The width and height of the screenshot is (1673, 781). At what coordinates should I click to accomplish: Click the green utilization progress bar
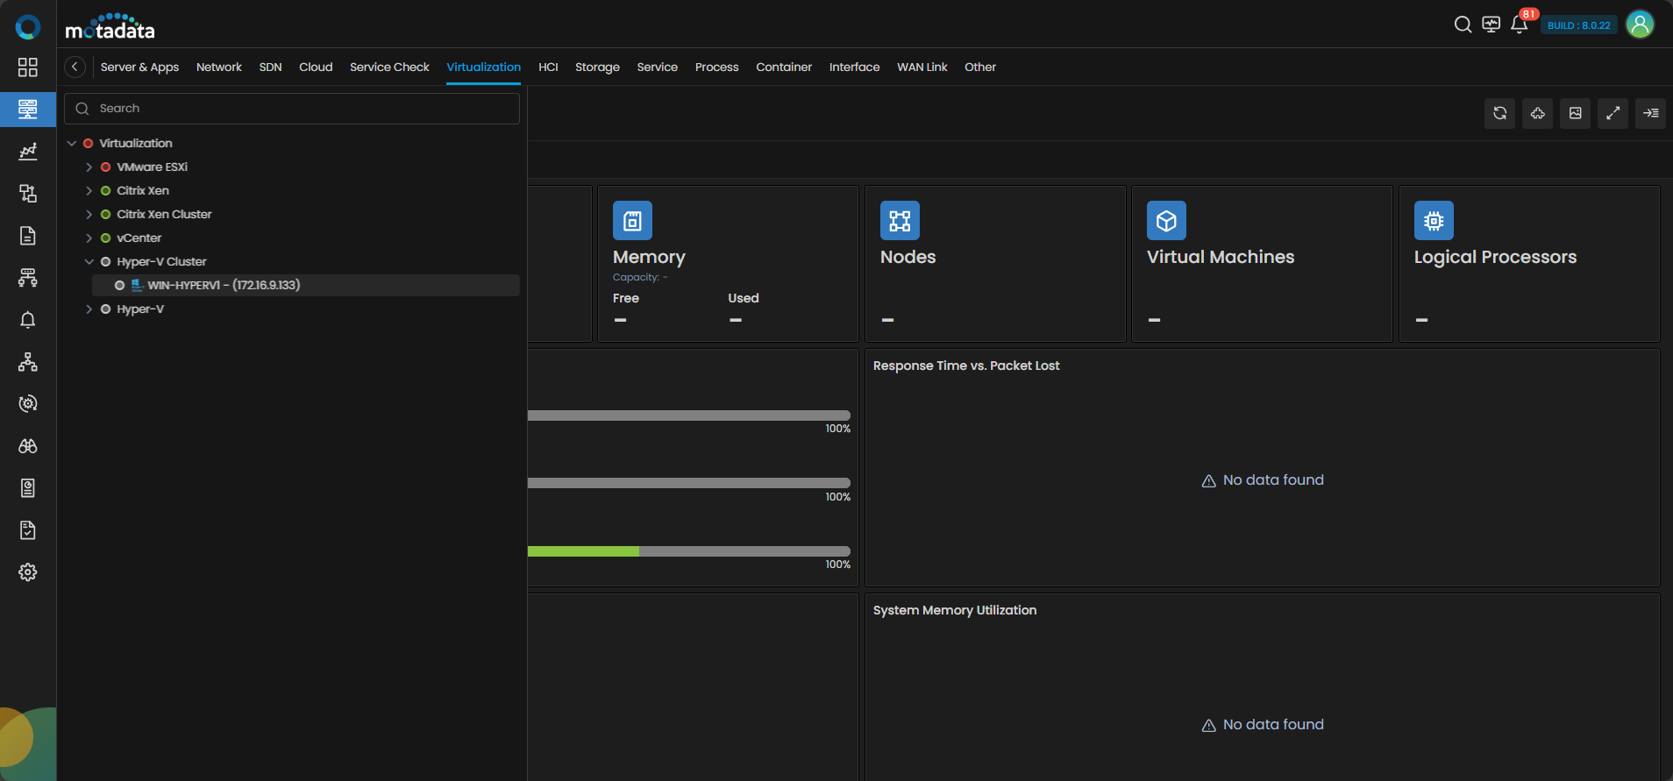tap(584, 551)
